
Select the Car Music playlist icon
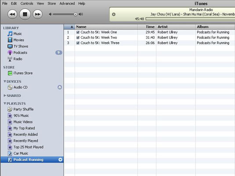click(10, 154)
